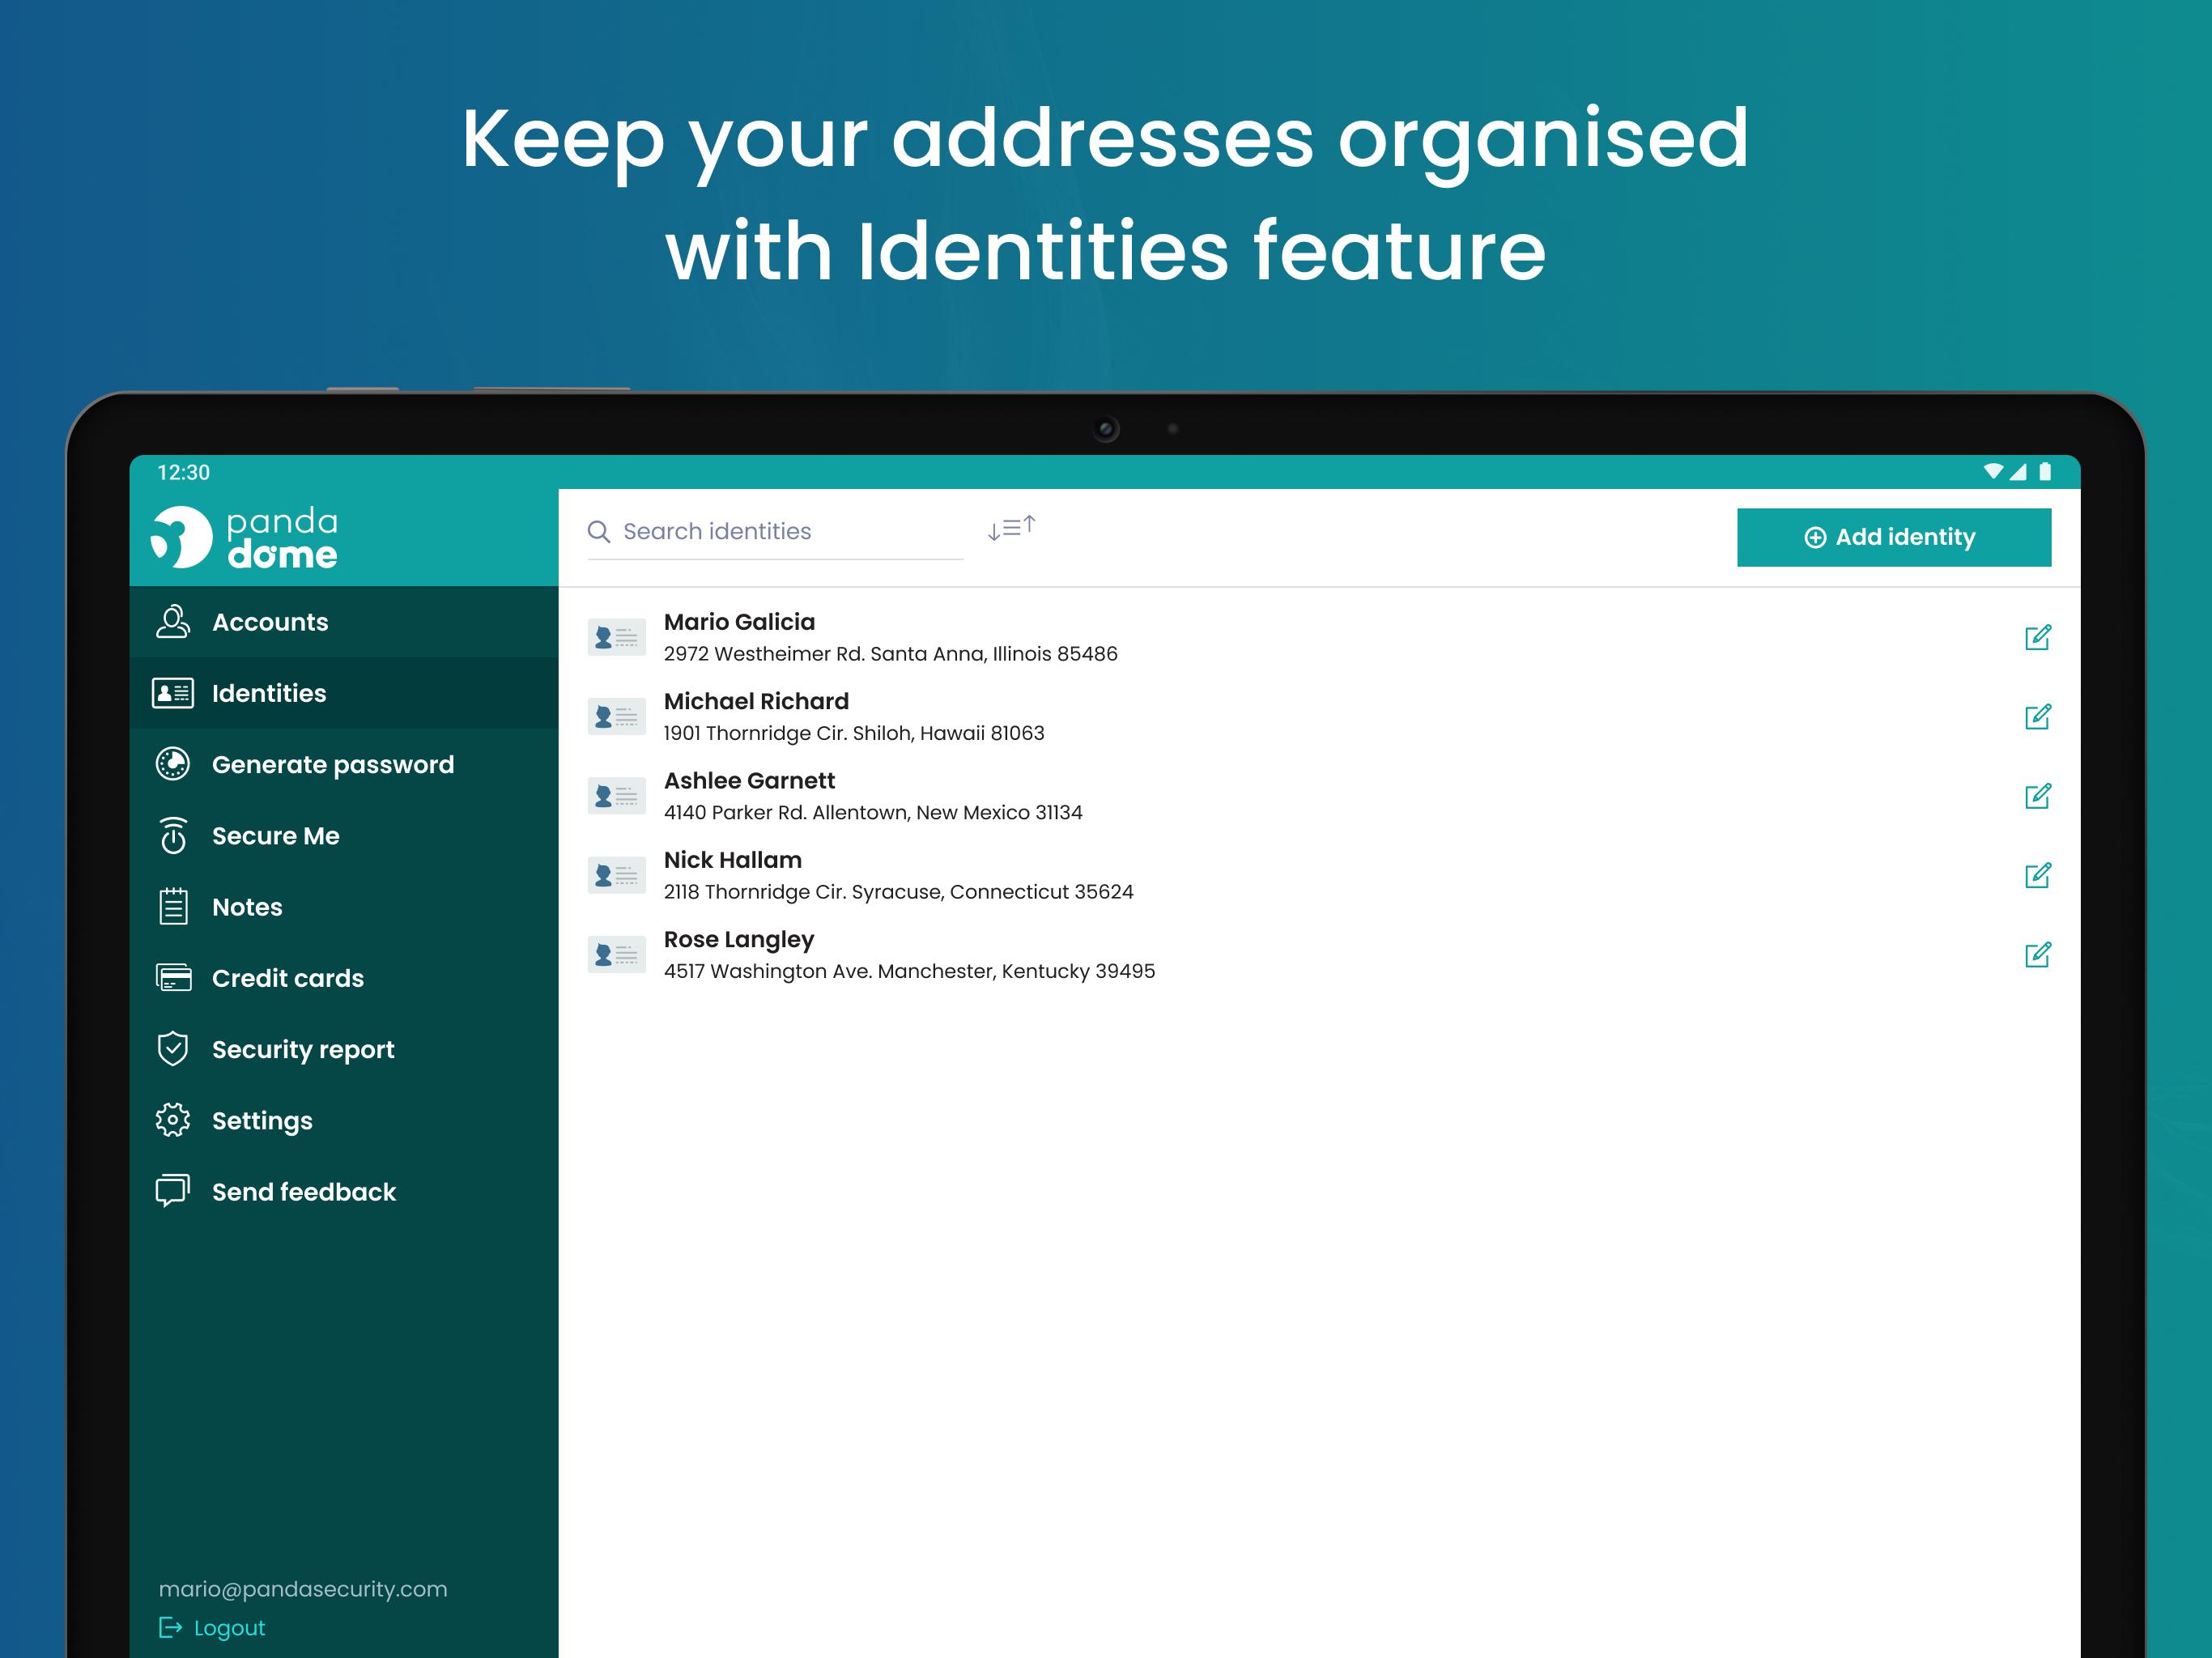This screenshot has height=1658, width=2212.
Task: Select Identities in the sidebar
Action: tap(344, 693)
